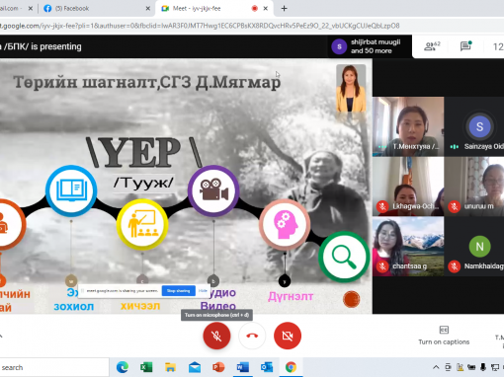Hide the screen sharing notification bar
This screenshot has height=377, width=504.
[203, 291]
